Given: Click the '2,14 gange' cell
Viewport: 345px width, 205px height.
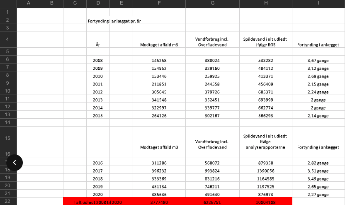Looking at the screenshot, I should (318, 116).
